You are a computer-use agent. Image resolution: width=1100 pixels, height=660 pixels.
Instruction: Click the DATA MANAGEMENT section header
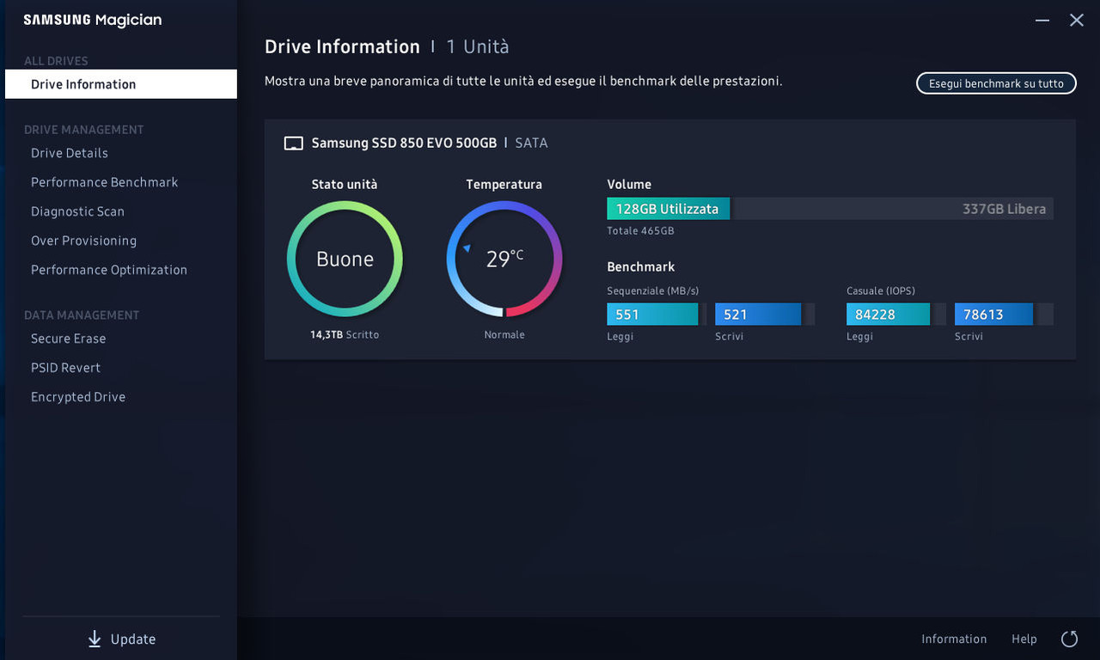pos(82,315)
